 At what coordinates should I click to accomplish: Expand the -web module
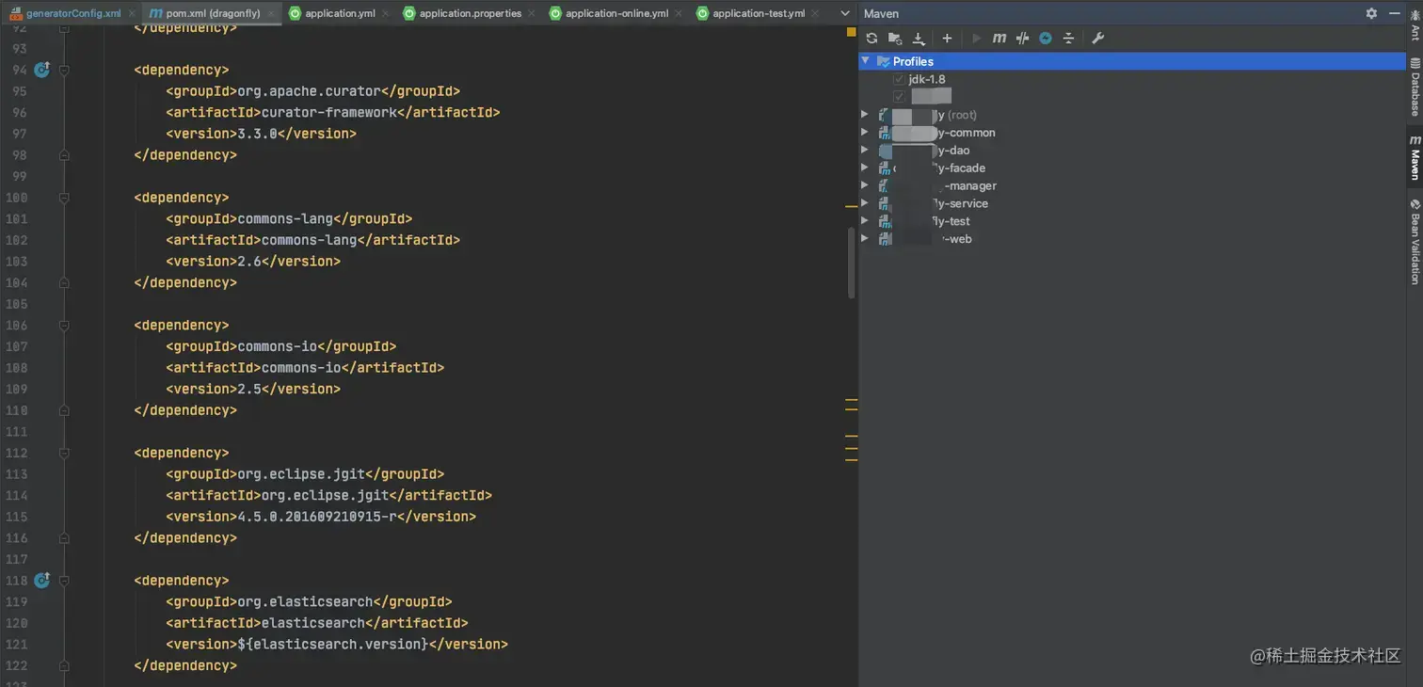tap(865, 239)
